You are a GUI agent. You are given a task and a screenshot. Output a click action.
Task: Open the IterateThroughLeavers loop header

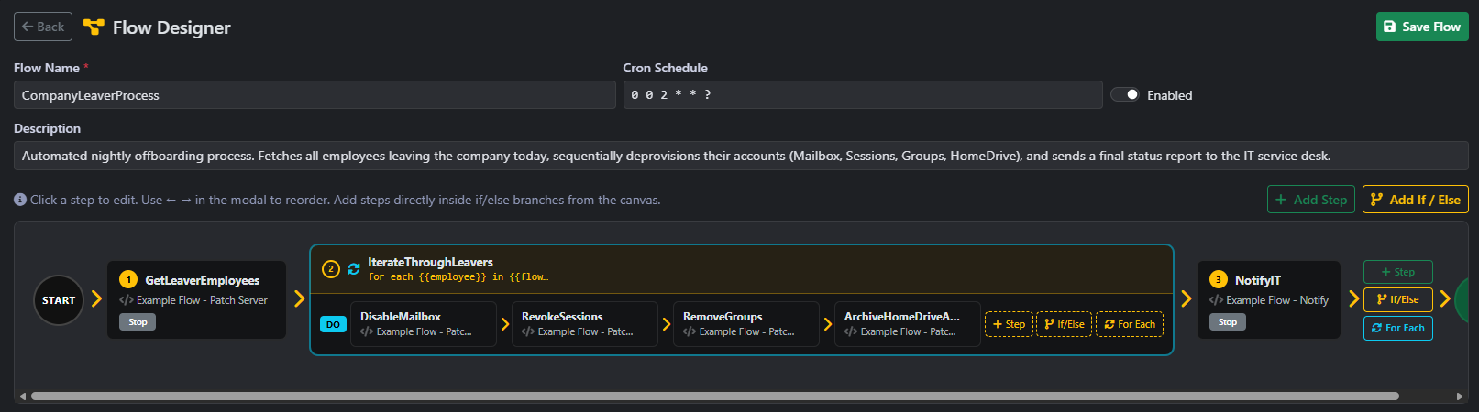tap(742, 269)
